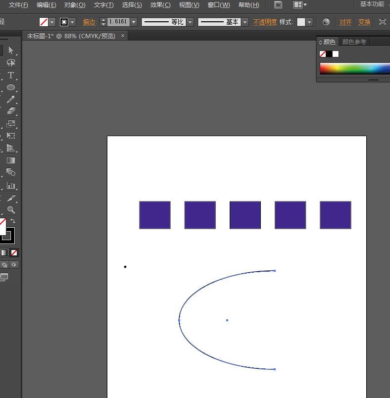This screenshot has width=390, height=398.
Task: Open the 选择(S) menu
Action: point(132,5)
